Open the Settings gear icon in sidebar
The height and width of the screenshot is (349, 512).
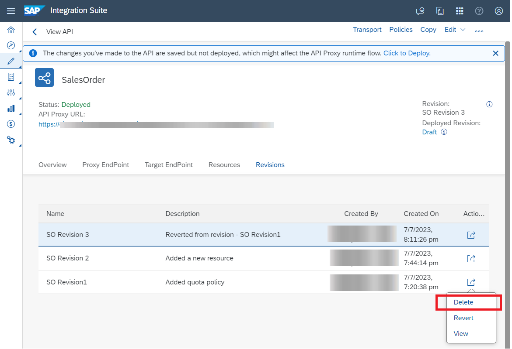click(11, 140)
